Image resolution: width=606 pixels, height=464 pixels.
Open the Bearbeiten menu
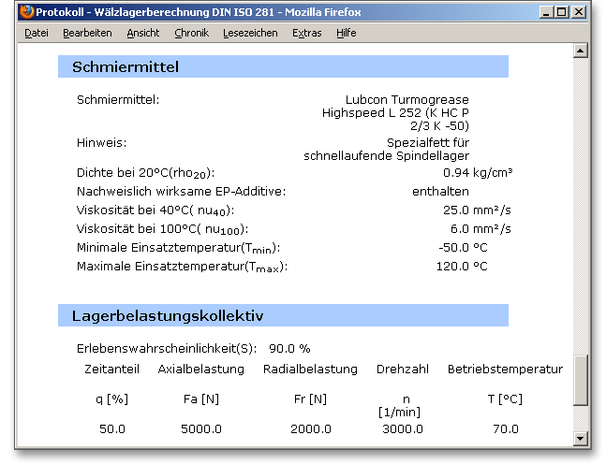click(87, 33)
